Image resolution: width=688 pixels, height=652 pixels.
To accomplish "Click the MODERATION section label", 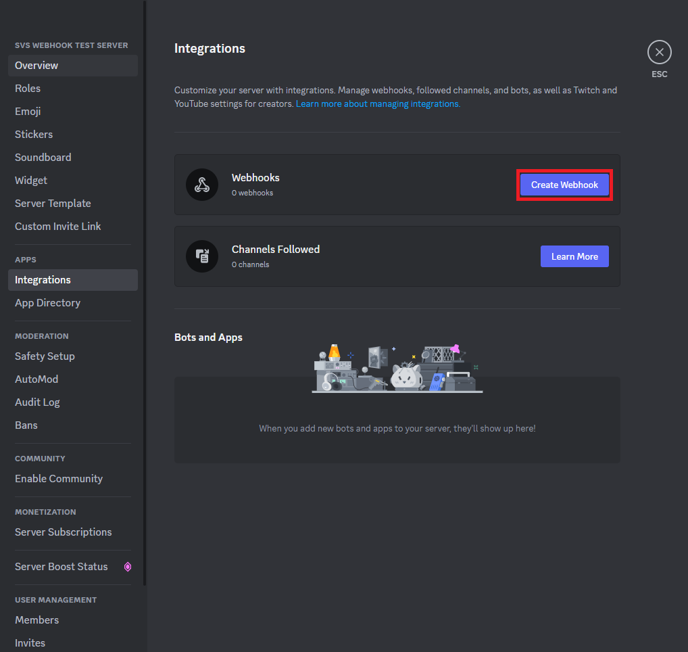I will tap(42, 336).
